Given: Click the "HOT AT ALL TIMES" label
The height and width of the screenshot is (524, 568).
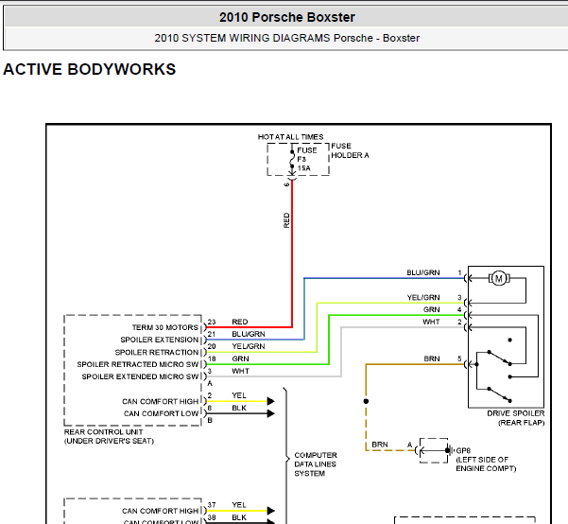Looking at the screenshot, I should click(290, 137).
